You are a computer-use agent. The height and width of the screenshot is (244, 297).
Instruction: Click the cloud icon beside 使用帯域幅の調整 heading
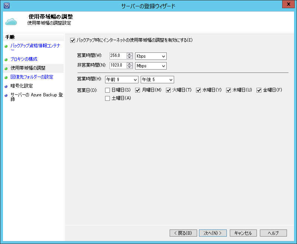click(x=11, y=21)
